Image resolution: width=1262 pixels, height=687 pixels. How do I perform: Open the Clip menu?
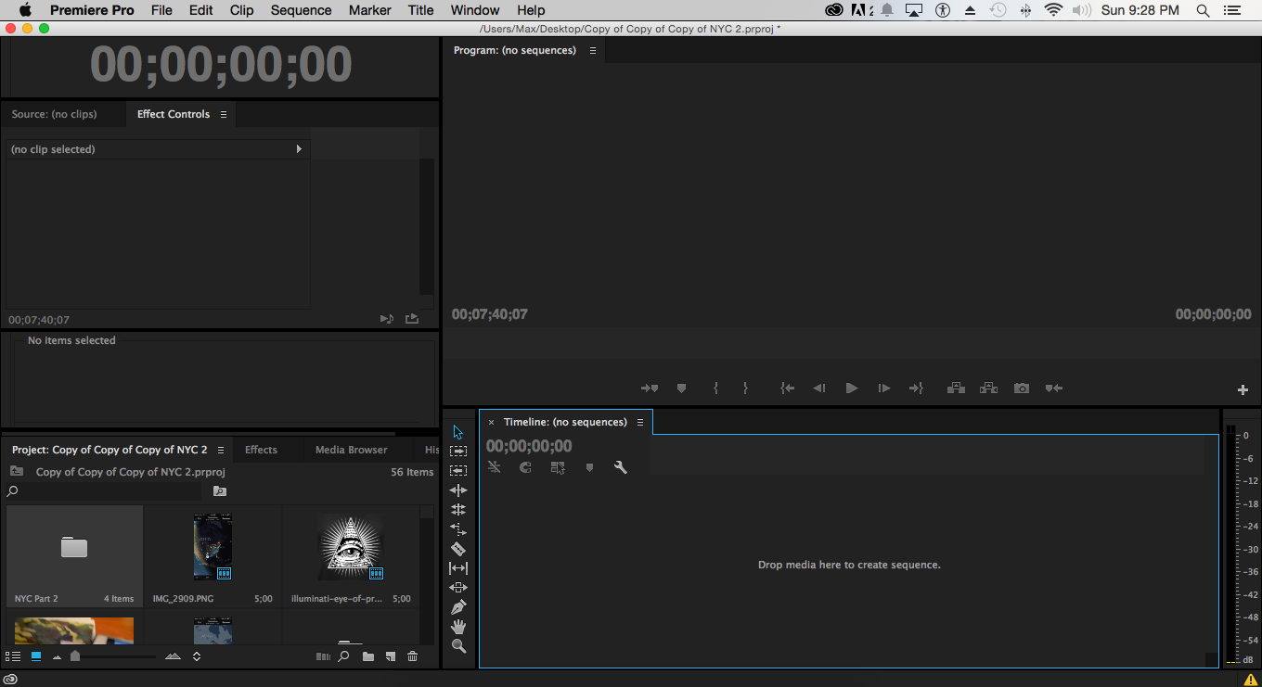point(241,10)
